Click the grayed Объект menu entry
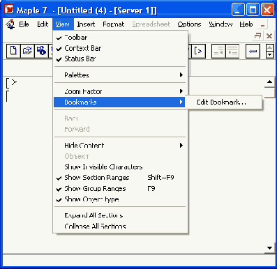Viewport: 277px width, 269px height. [120, 156]
